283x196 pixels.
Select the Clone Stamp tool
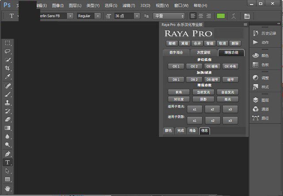[x=8, y=103]
